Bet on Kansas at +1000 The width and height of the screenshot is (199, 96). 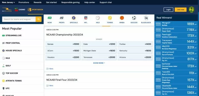[63, 44]
